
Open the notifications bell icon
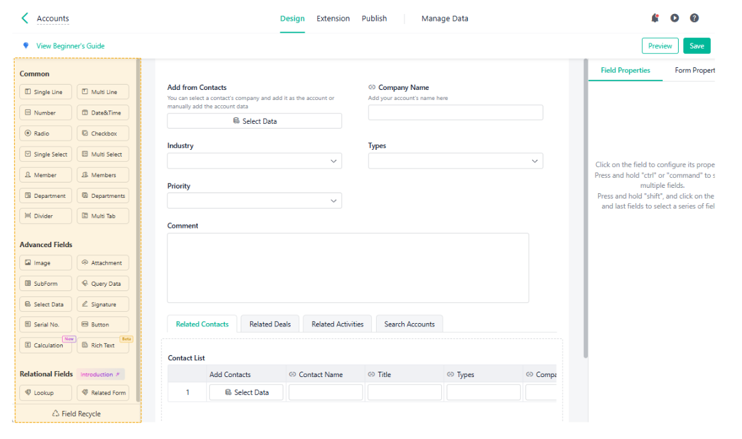pos(655,18)
